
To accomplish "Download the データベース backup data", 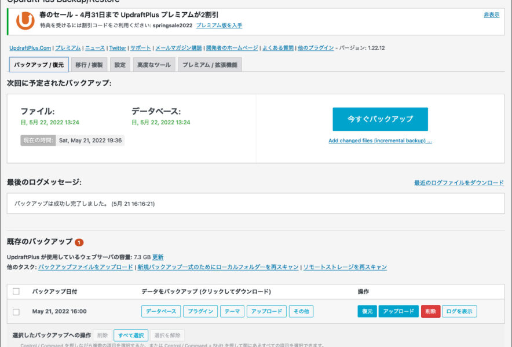I will [x=161, y=312].
